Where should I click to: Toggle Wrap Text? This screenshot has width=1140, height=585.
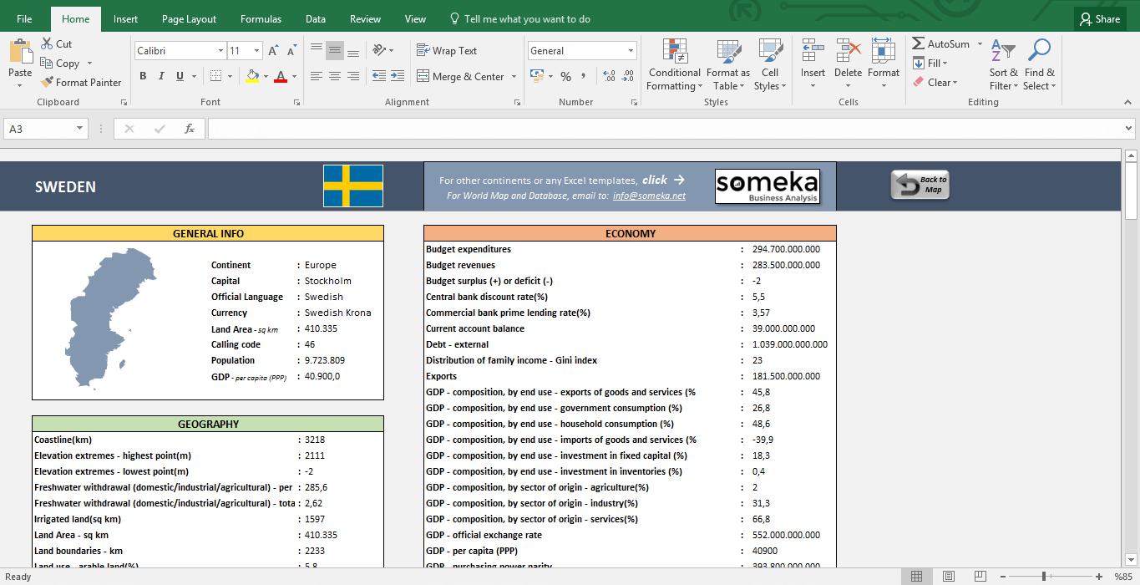pos(447,51)
